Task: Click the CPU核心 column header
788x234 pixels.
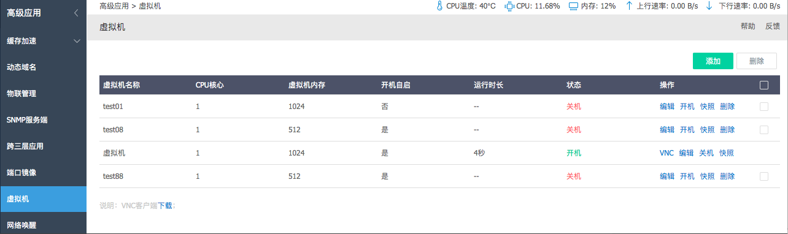Action: pos(209,85)
